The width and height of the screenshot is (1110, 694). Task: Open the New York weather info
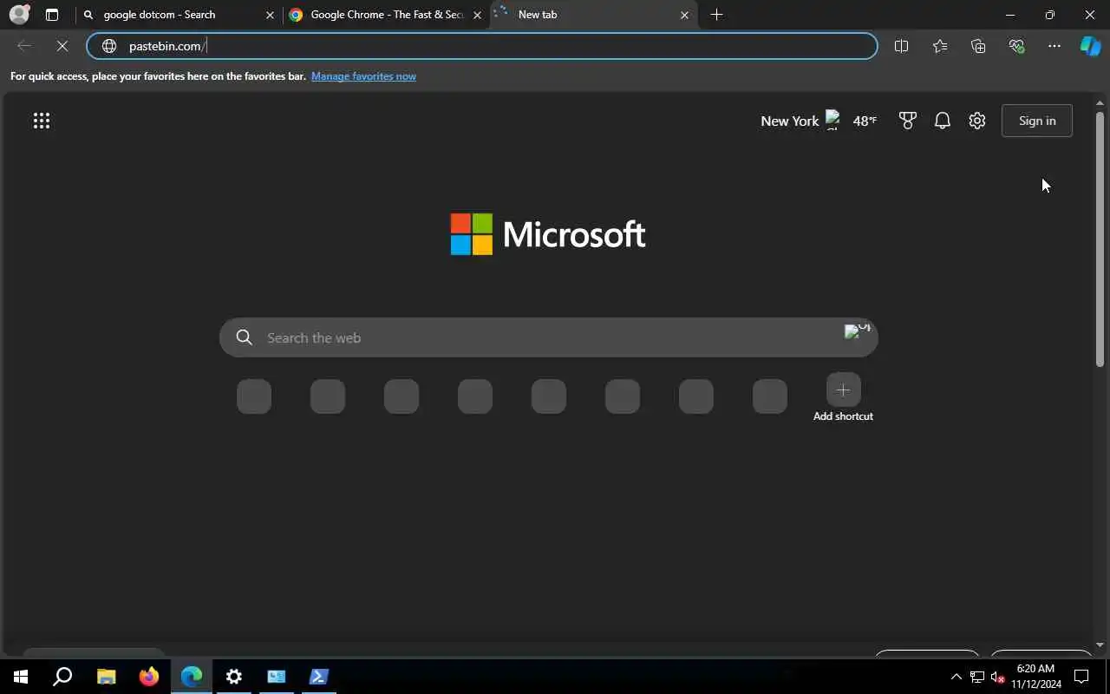[819, 121]
